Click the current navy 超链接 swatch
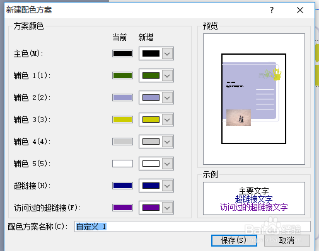The height and width of the screenshot is (251, 319). (x=122, y=186)
